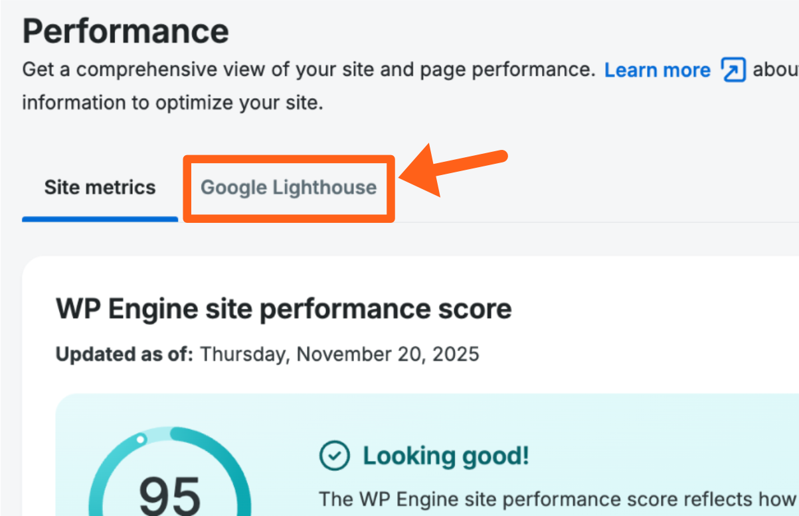
Task: Click the white dot on the score gauge
Action: (x=140, y=439)
